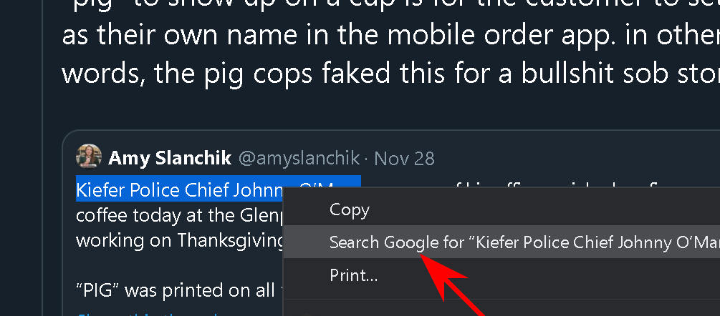Click Amy Slanchik's profile avatar
Viewport: 720px width, 316px height.
89,157
